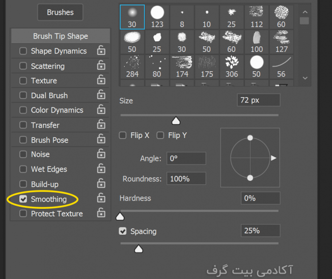The width and height of the screenshot is (332, 279).
Task: Disable the Smoothing checkbox
Action: (x=23, y=199)
